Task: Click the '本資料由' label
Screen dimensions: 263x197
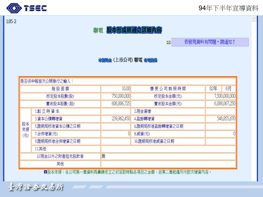Action: 105,60
